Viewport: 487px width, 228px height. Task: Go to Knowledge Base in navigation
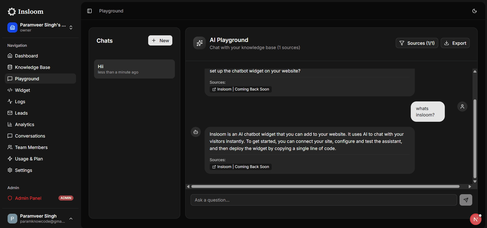[32, 67]
